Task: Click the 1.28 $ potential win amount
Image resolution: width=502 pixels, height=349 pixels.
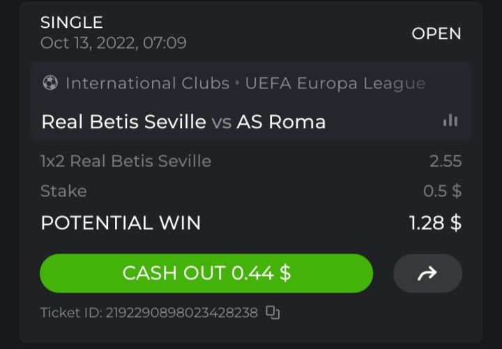Action: (435, 223)
